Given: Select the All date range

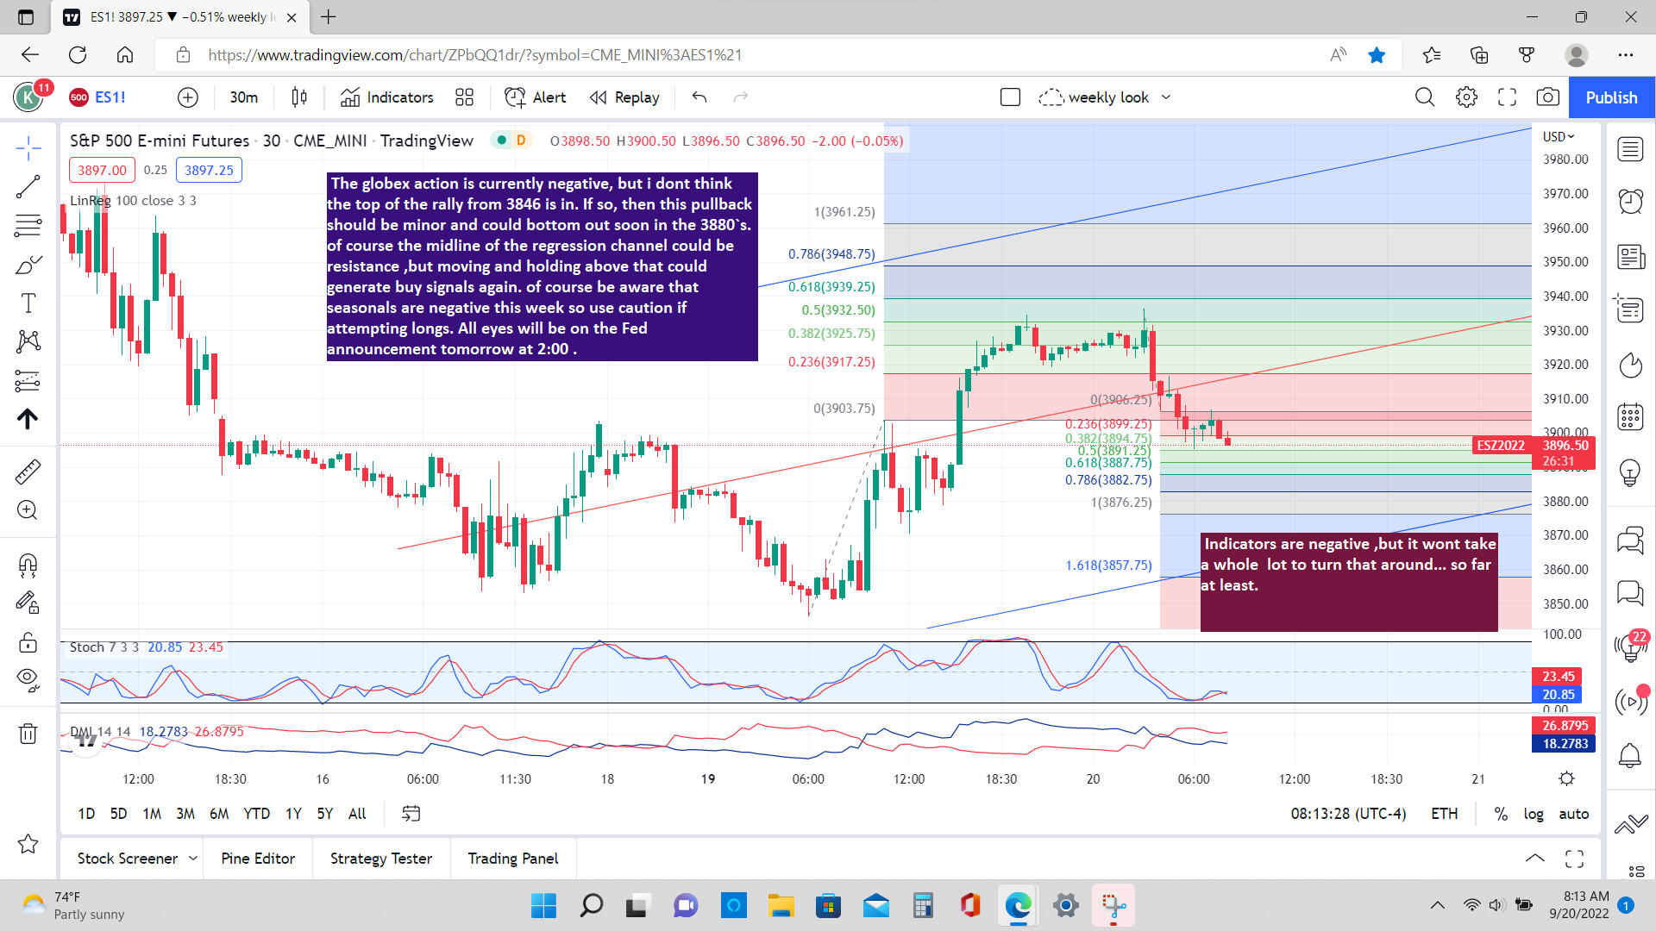Looking at the screenshot, I should point(357,814).
